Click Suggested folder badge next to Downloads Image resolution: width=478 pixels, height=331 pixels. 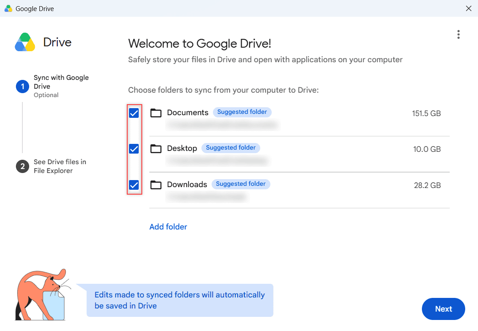pyautogui.click(x=241, y=184)
